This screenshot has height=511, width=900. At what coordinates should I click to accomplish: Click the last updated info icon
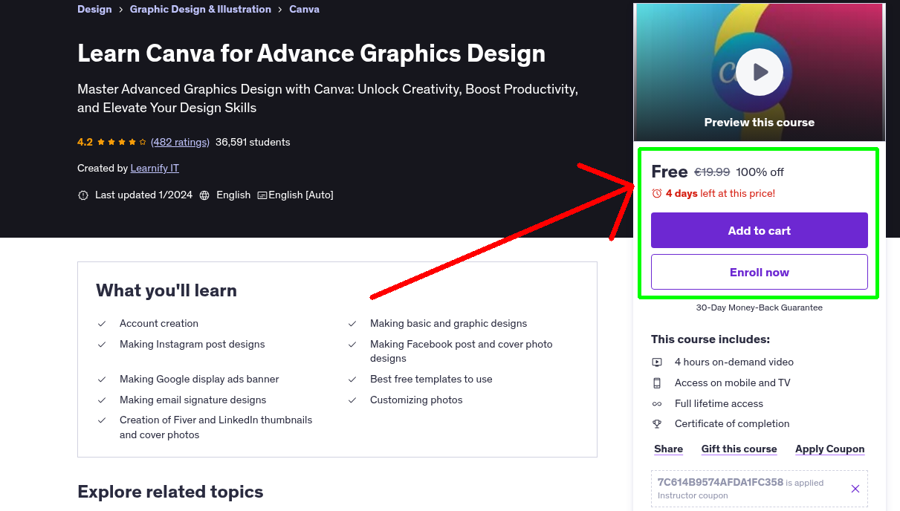(x=83, y=195)
